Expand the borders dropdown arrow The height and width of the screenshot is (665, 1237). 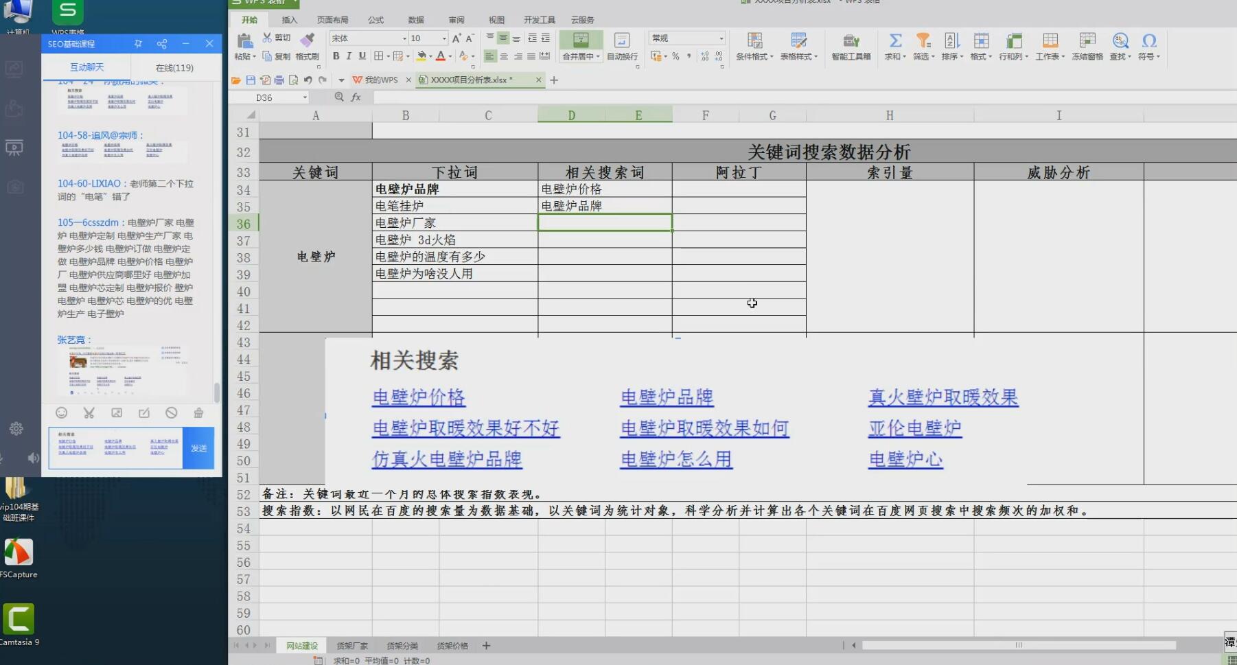(388, 56)
